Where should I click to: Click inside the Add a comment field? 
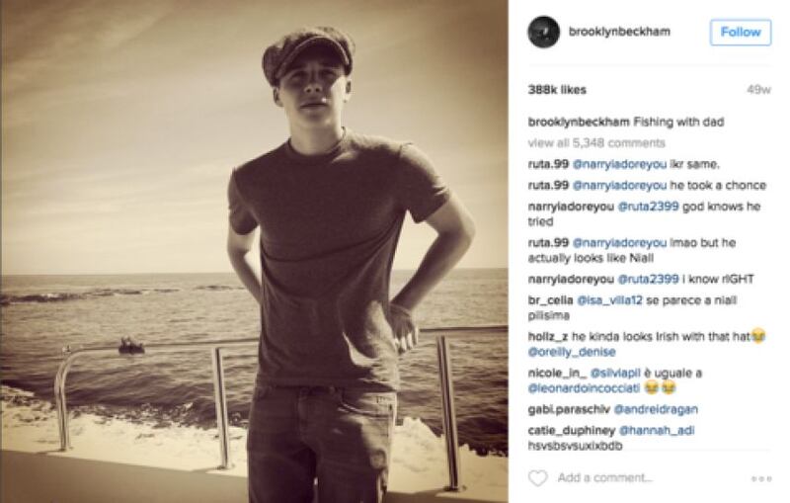click(604, 477)
